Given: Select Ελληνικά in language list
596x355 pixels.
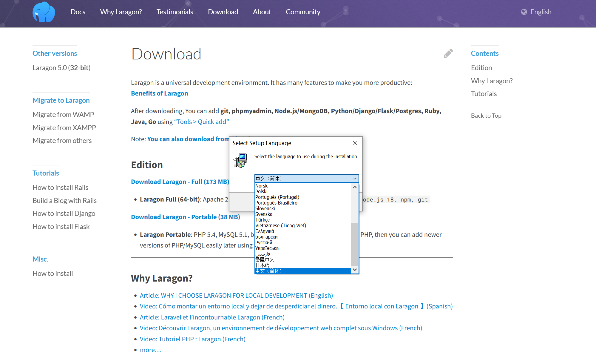Looking at the screenshot, I should pyautogui.click(x=303, y=231).
